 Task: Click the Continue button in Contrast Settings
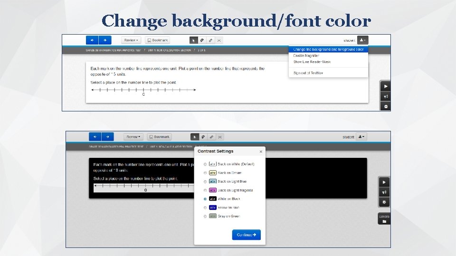[x=247, y=235]
